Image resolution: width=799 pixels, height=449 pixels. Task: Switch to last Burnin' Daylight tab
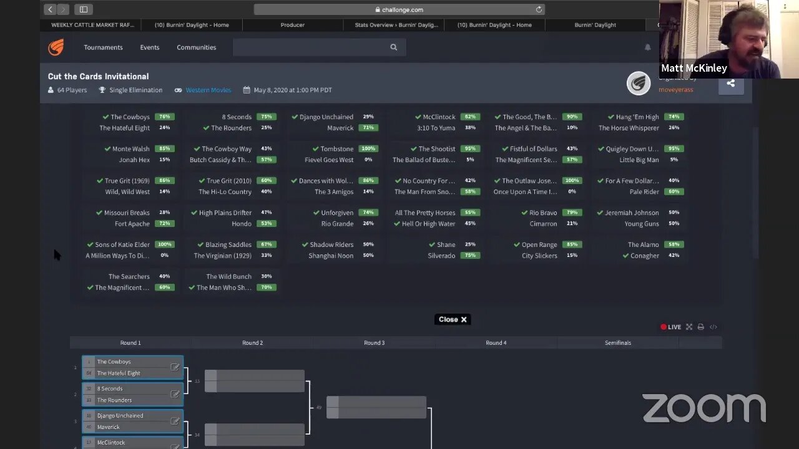(595, 25)
